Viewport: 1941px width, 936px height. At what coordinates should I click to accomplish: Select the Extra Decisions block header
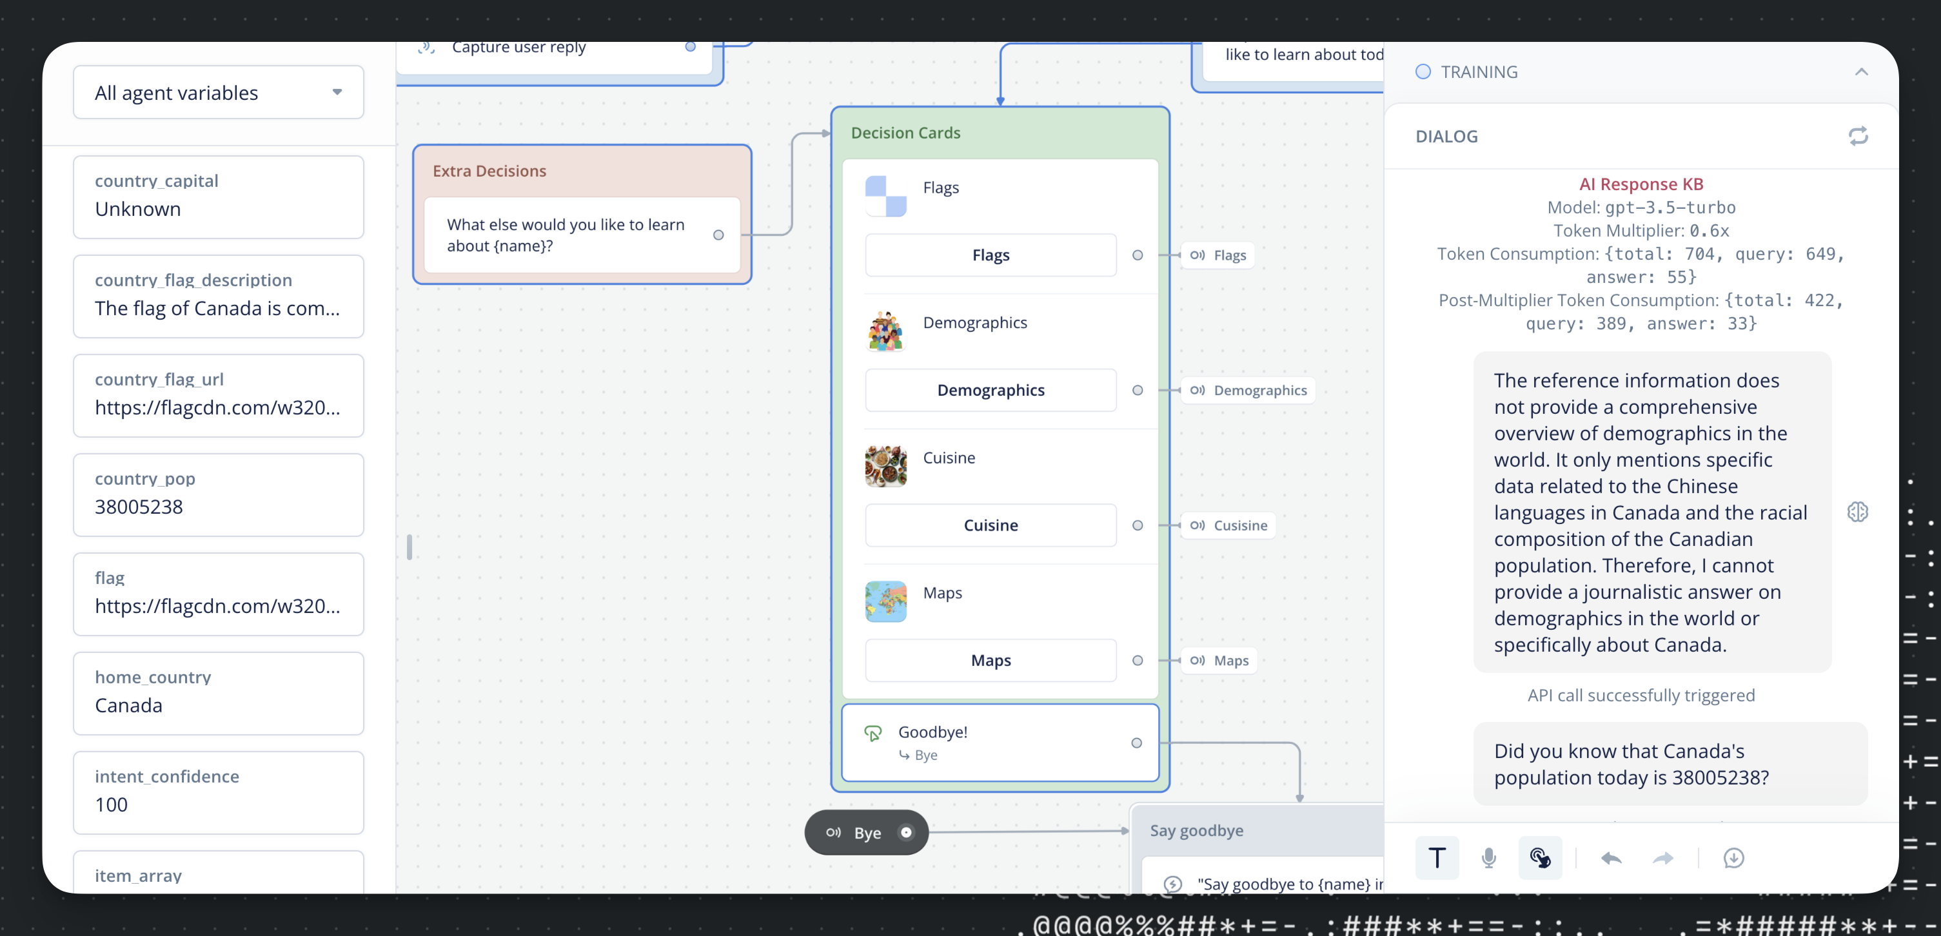pyautogui.click(x=489, y=171)
